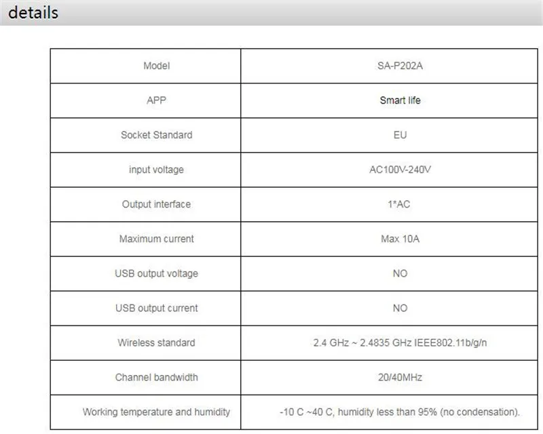The width and height of the screenshot is (543, 434).
Task: Select the AC100V-240V voltage value
Action: (x=400, y=170)
